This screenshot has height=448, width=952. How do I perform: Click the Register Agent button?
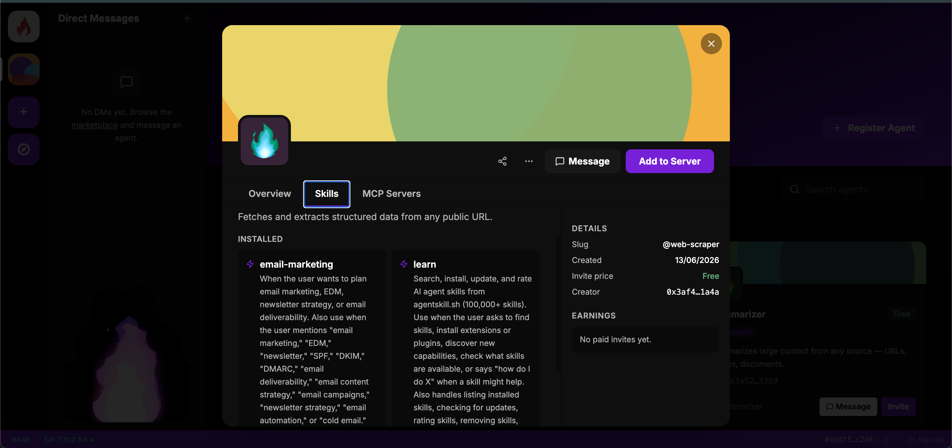pyautogui.click(x=873, y=128)
